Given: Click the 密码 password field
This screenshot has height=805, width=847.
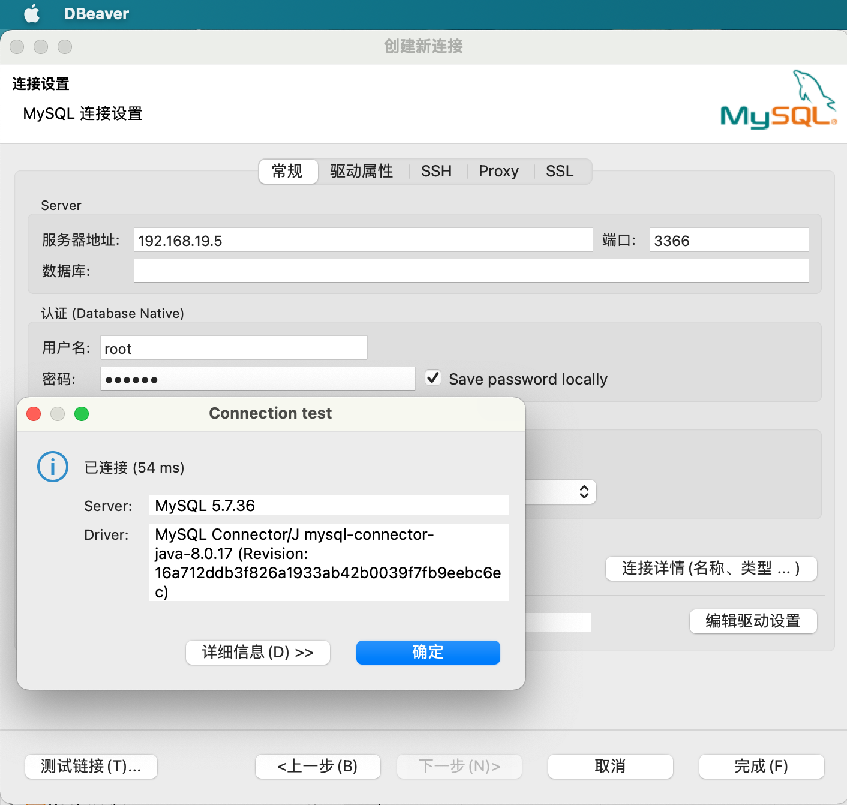Looking at the screenshot, I should (257, 379).
